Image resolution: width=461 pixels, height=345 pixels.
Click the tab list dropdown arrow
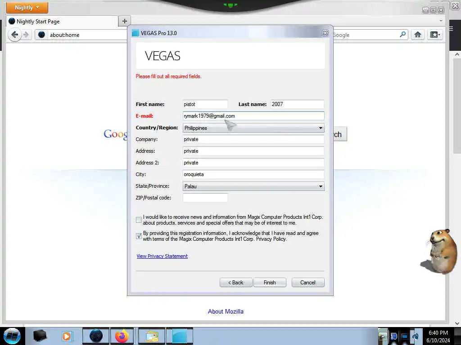pyautogui.click(x=441, y=21)
